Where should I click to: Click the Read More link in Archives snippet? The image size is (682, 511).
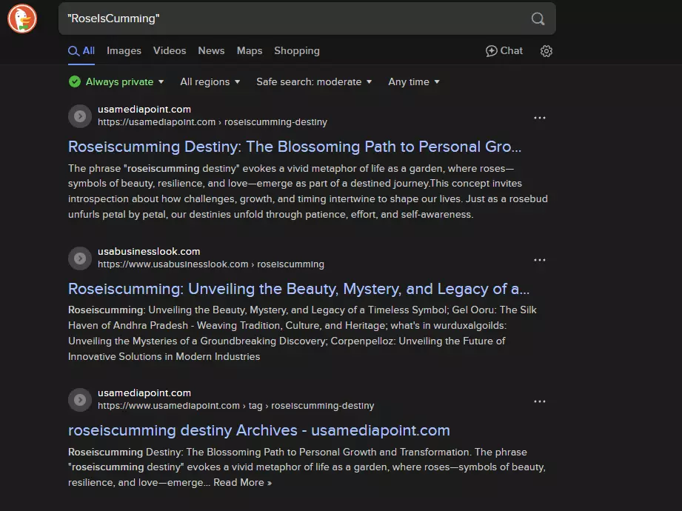point(242,483)
